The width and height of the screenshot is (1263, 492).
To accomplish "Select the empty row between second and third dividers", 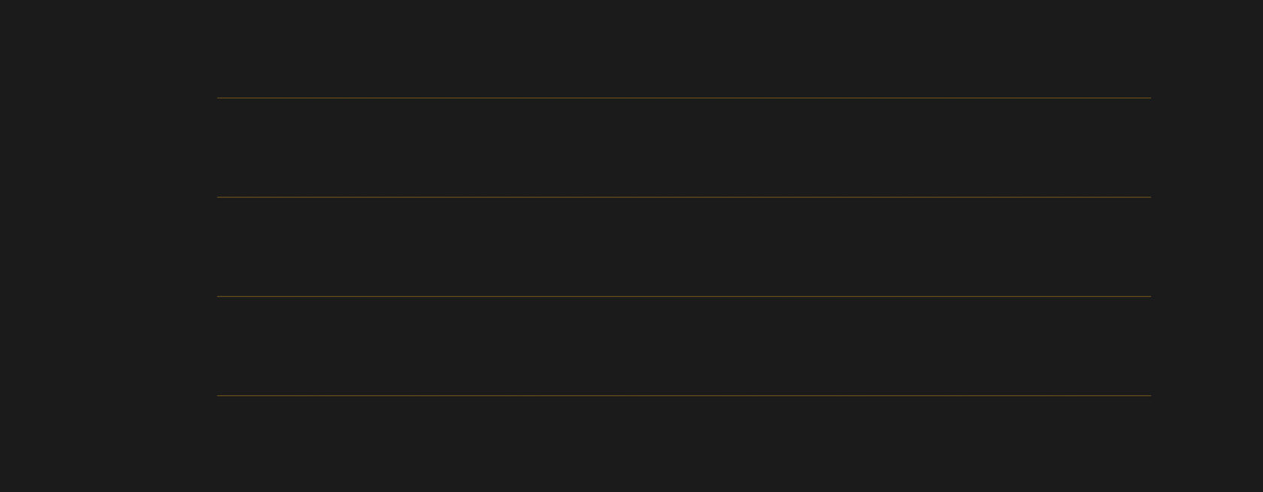I will point(684,246).
